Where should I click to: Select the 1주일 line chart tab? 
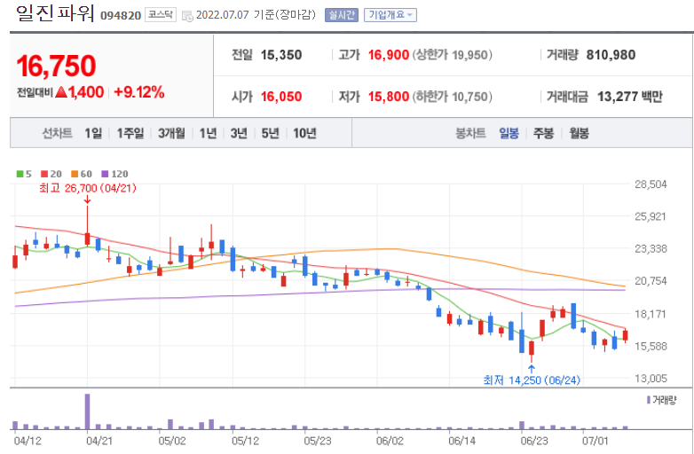coord(130,133)
